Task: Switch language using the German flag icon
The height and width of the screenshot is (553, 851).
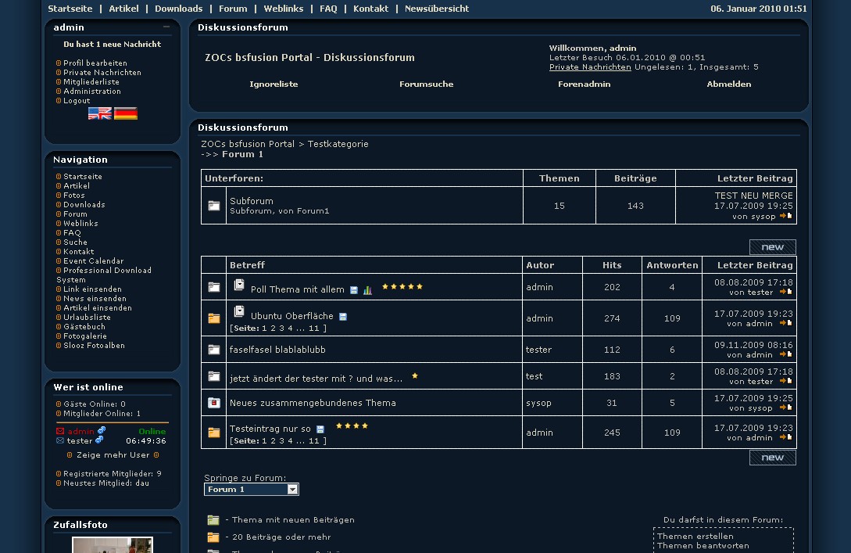Action: click(126, 113)
